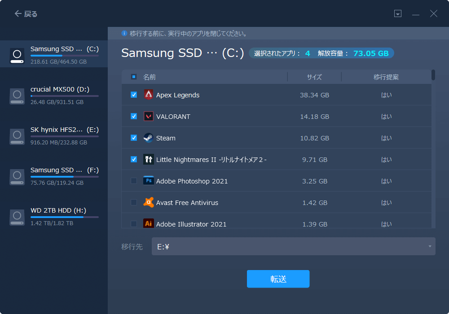Click the 転送 transfer button
The height and width of the screenshot is (314, 449).
(x=278, y=279)
